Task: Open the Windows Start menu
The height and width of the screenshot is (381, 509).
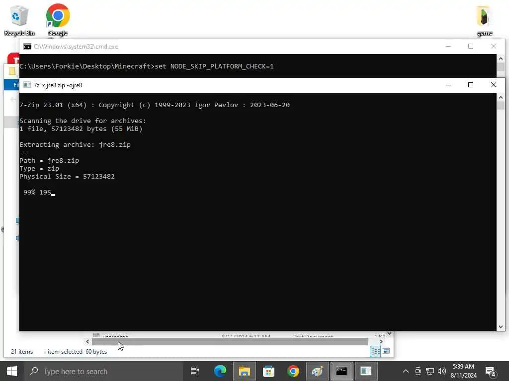Action: [12, 371]
